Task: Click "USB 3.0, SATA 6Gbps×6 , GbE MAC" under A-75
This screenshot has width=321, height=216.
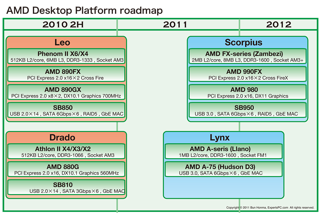Action: [x=221, y=173]
